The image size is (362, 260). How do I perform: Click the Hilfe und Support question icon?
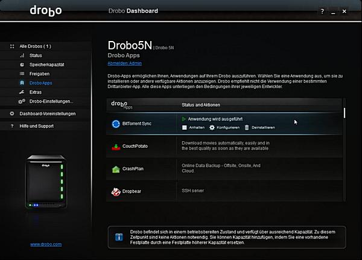[x=12, y=126]
